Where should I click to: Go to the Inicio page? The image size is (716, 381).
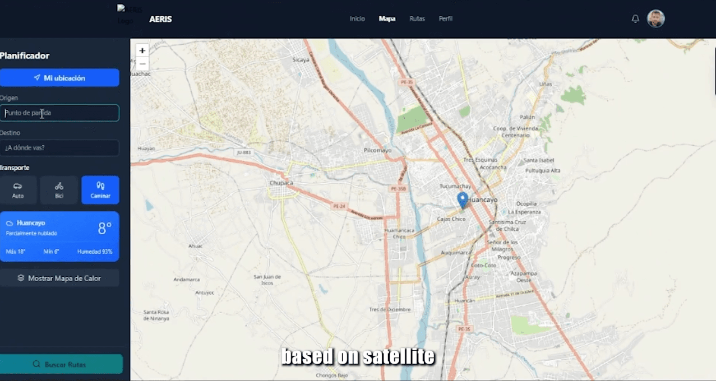(357, 18)
